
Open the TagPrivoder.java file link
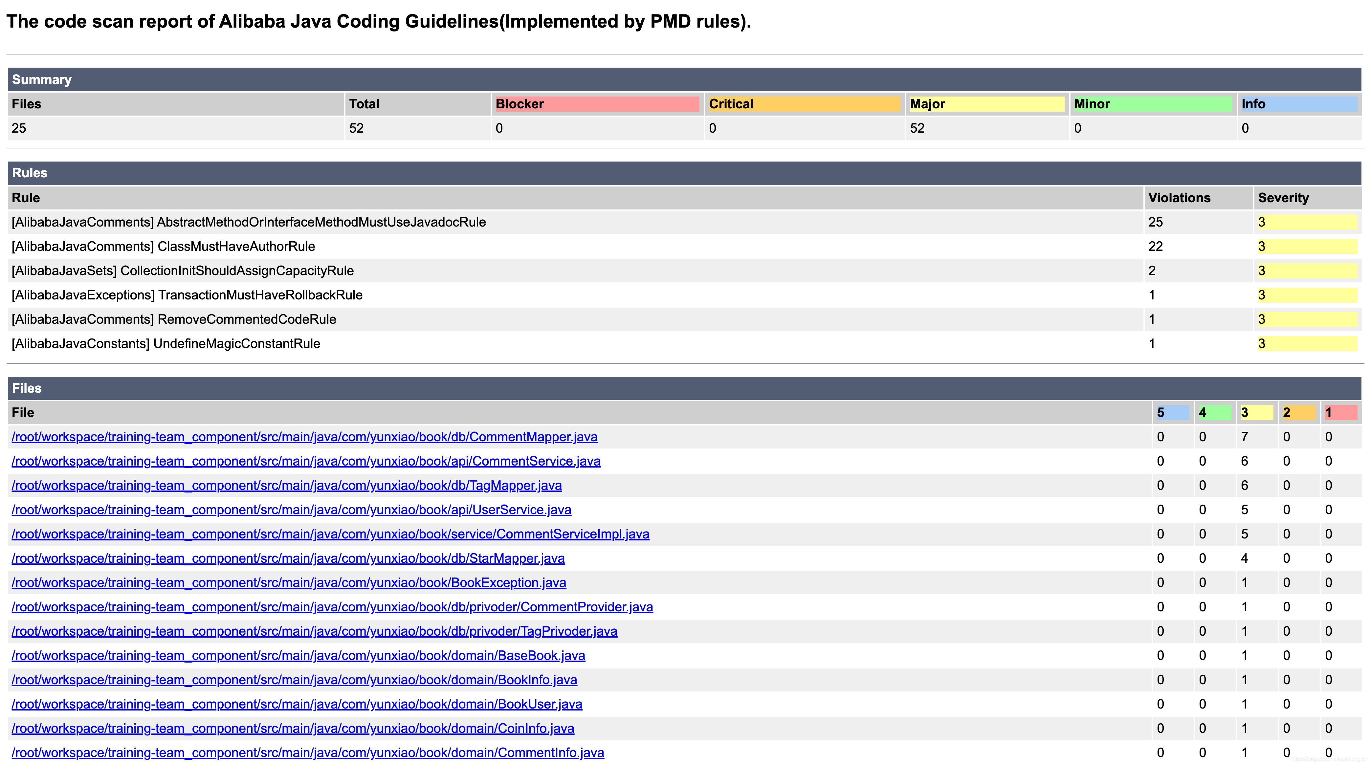[x=314, y=632]
